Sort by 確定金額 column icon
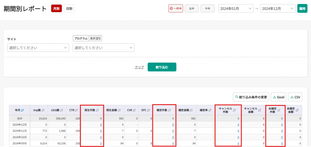Image resolution: width=311 pixels, height=147 pixels. pos(191,110)
